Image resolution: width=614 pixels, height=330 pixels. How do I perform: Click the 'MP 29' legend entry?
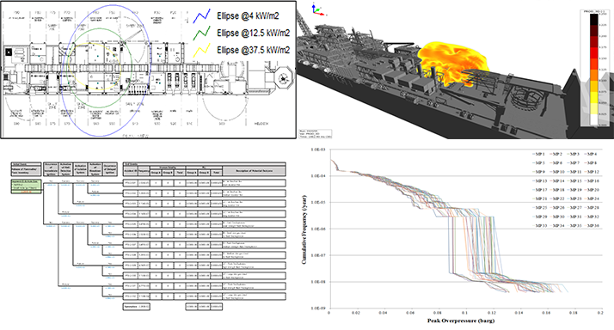tap(539, 217)
